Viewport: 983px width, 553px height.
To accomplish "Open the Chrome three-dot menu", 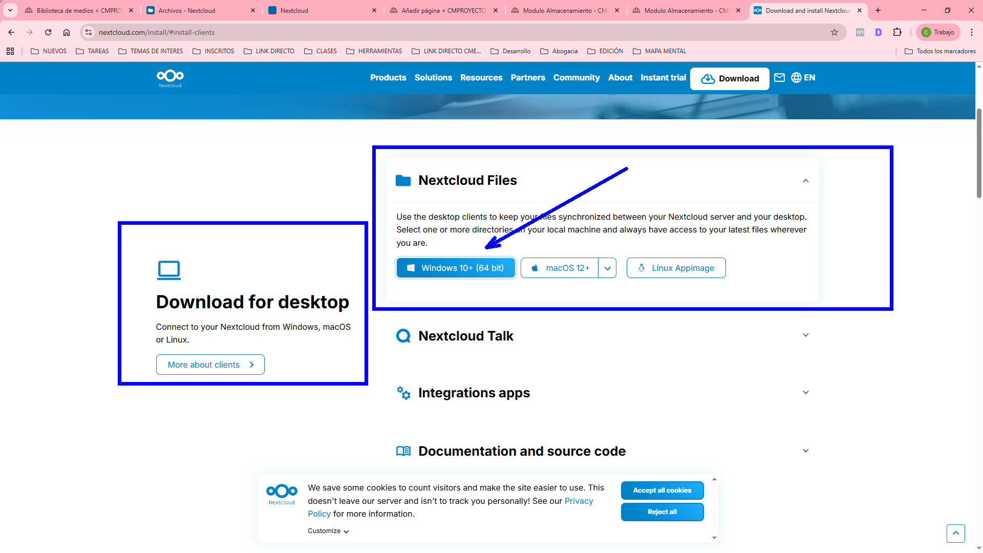I will 972,32.
